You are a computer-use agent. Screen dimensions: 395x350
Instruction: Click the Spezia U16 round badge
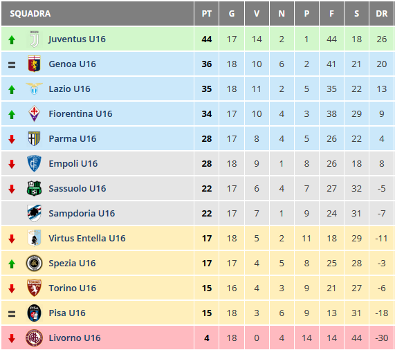point(35,263)
